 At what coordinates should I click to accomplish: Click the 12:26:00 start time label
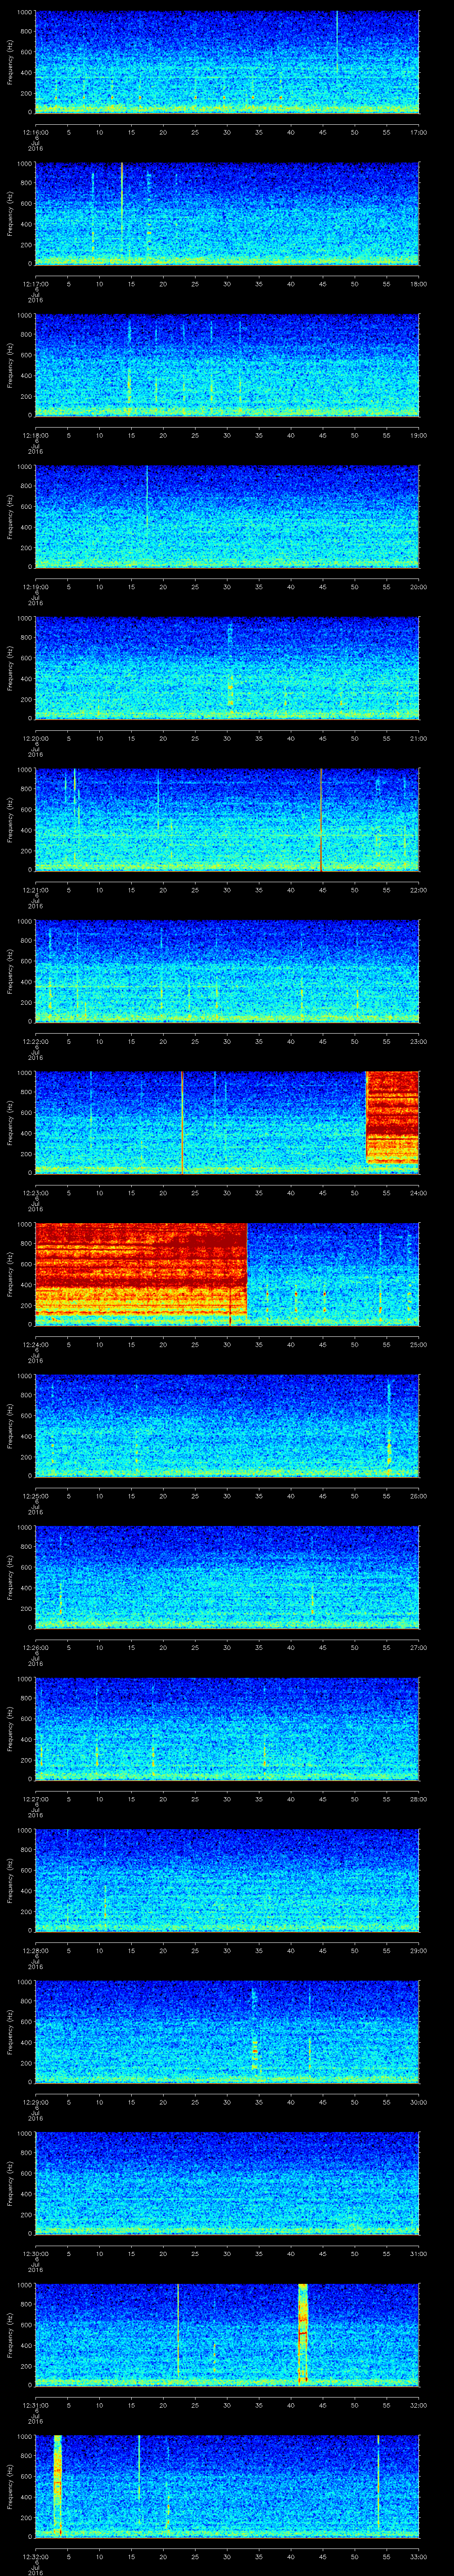tap(36, 1647)
